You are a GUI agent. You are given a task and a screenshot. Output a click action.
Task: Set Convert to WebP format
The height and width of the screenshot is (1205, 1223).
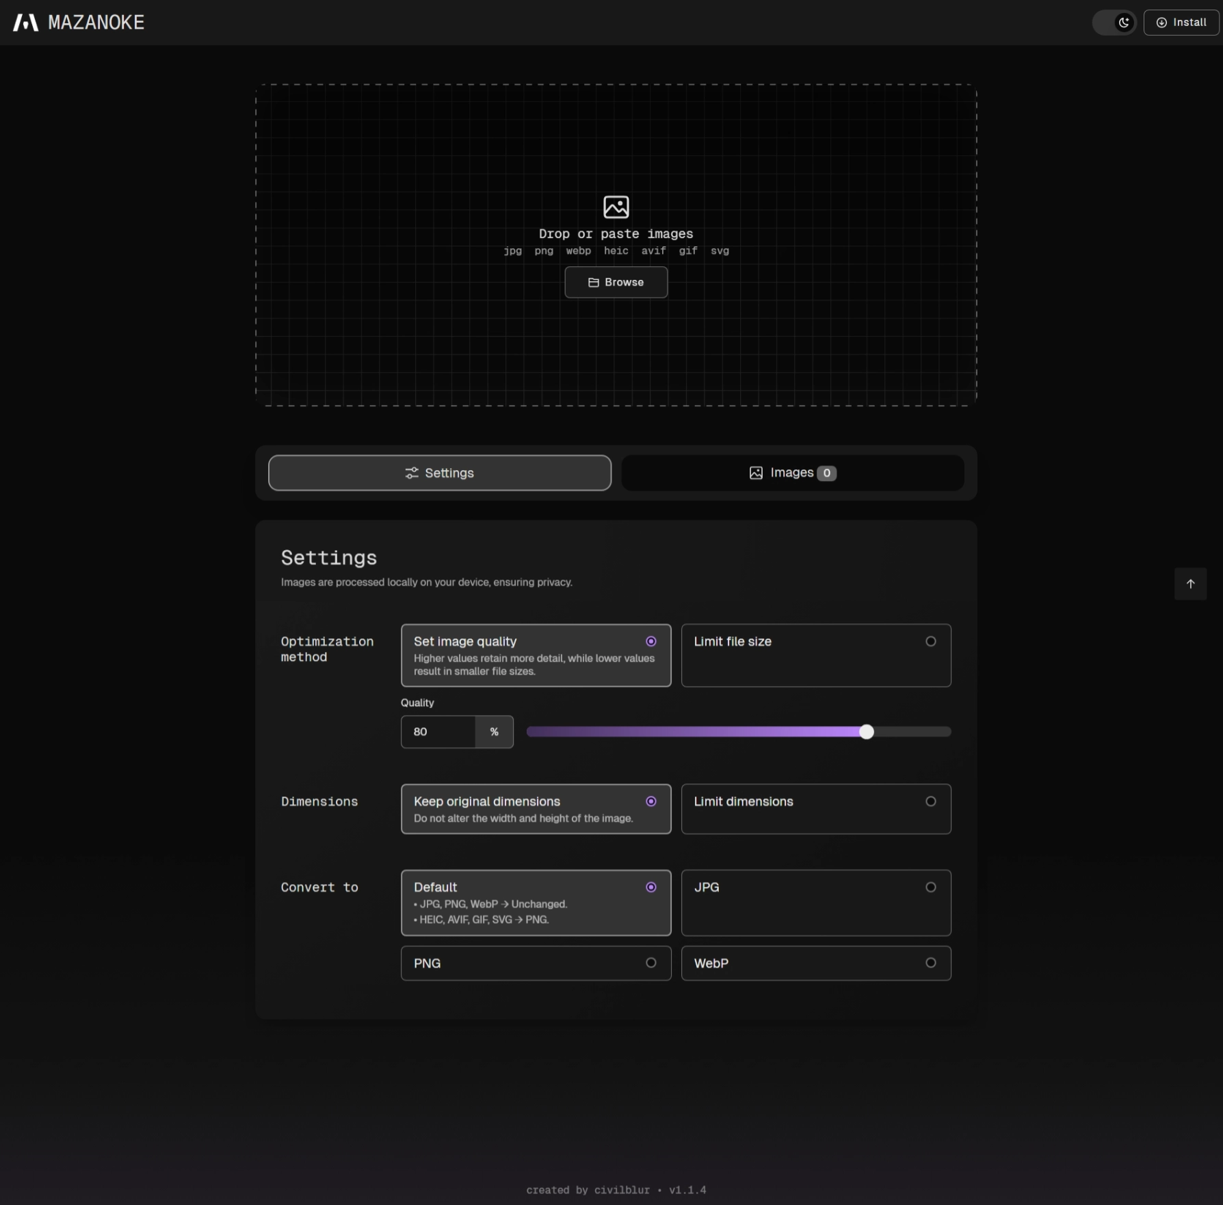pos(815,963)
